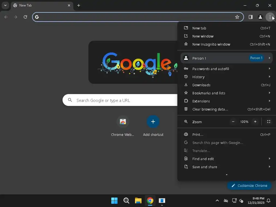The width and height of the screenshot is (276, 207).
Task: Open Clear browsing data dialog
Action: [x=226, y=109]
